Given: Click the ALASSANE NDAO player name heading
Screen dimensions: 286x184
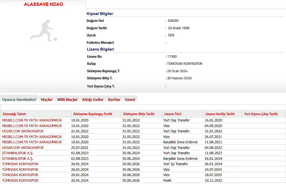Looking at the screenshot, I should pyautogui.click(x=44, y=4).
